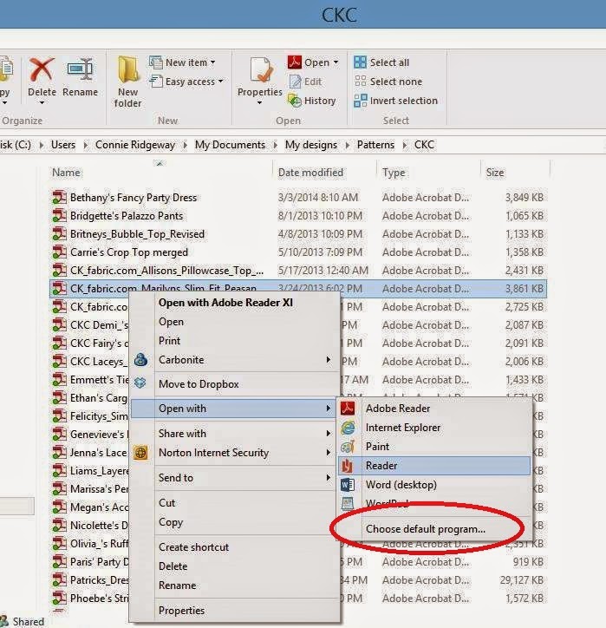Click Reader app icon in submenu

pyautogui.click(x=348, y=466)
